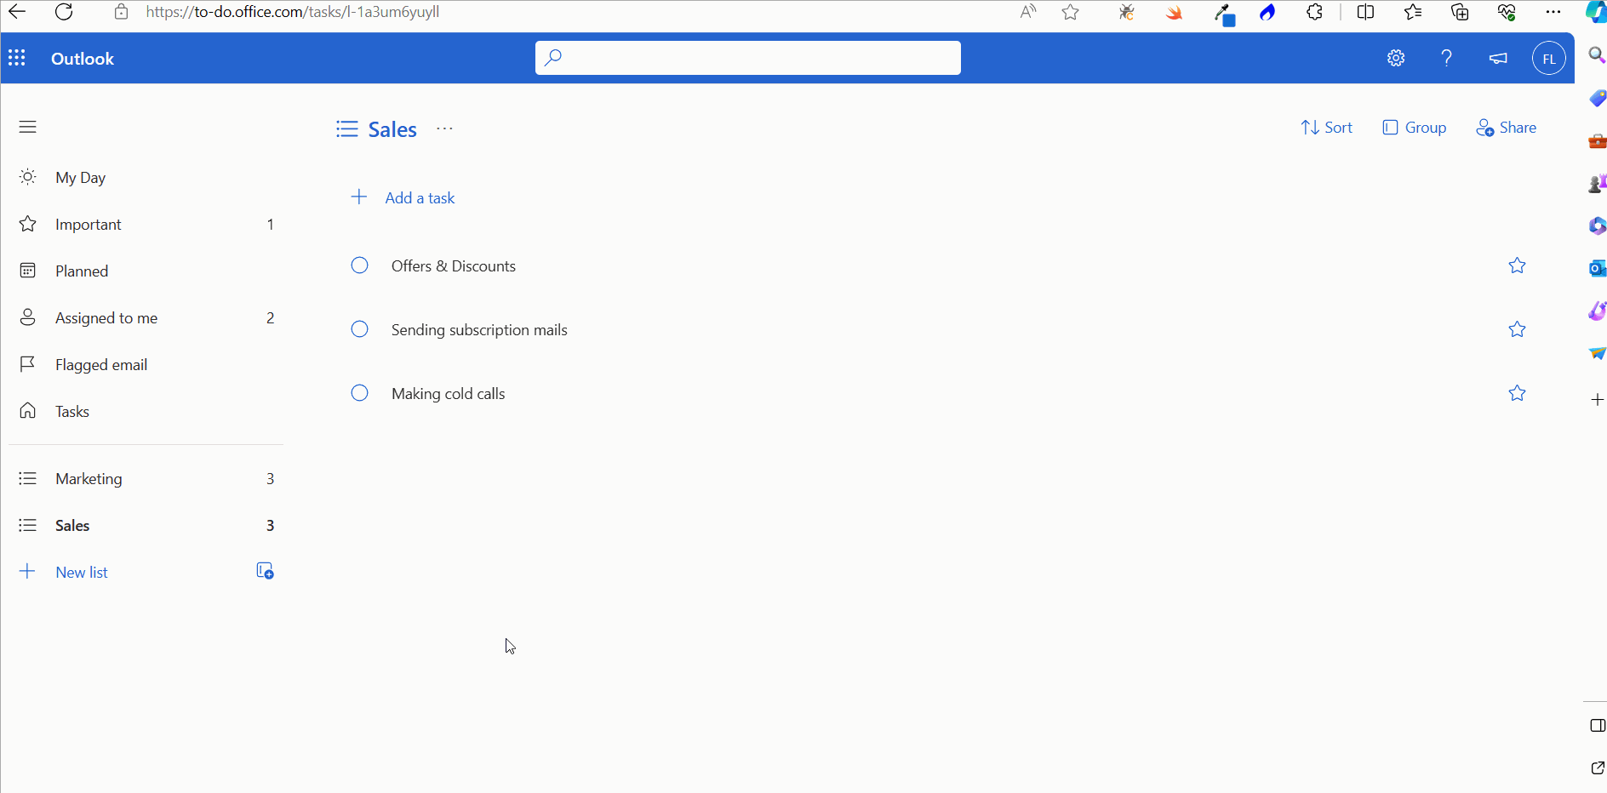Open the Flagged email list
The width and height of the screenshot is (1607, 793).
pyautogui.click(x=100, y=364)
